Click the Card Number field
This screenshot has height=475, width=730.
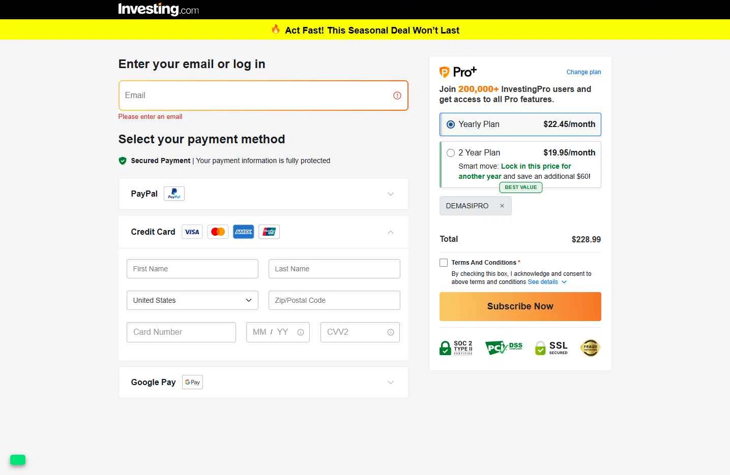(x=181, y=332)
